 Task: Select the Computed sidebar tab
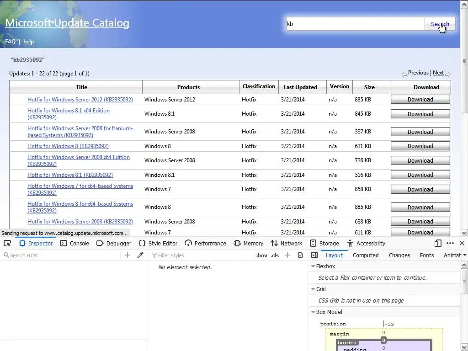(x=366, y=255)
